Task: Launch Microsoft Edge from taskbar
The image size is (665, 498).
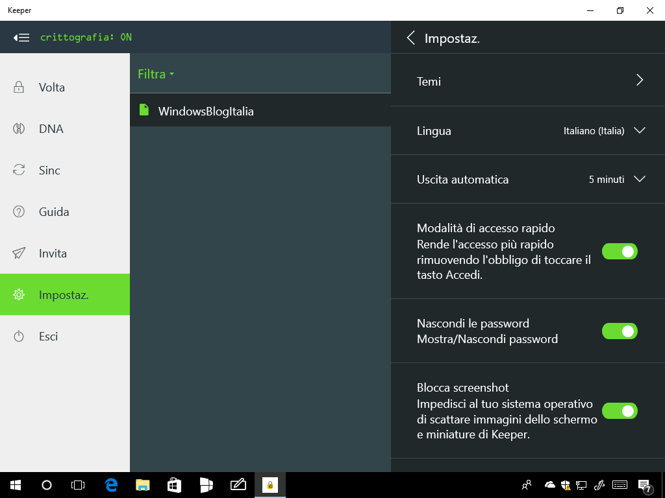Action: (111, 485)
